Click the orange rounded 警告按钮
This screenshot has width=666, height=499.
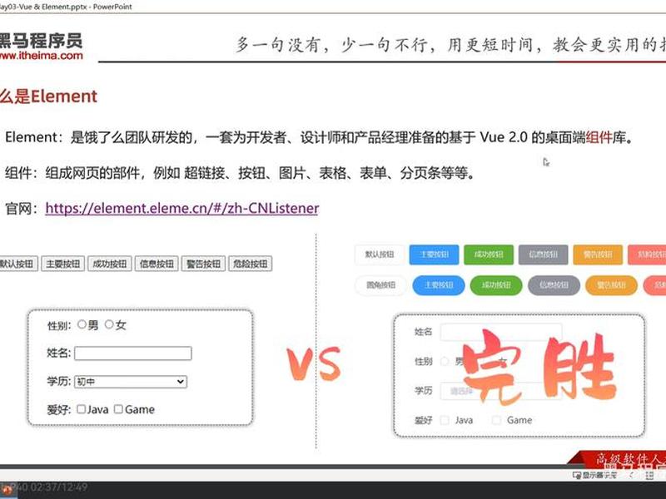click(611, 285)
